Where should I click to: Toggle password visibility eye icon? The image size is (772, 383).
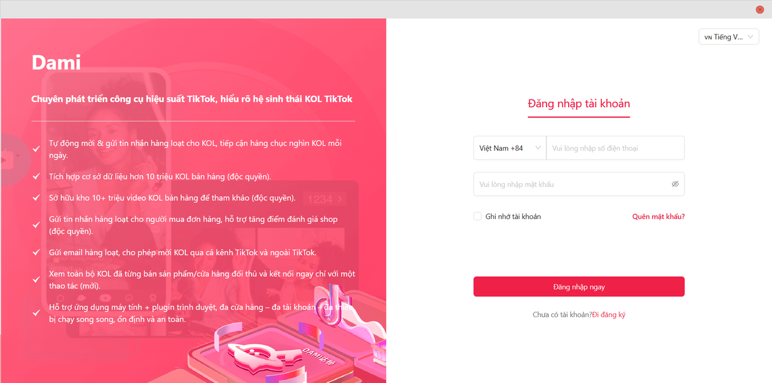[x=675, y=184]
